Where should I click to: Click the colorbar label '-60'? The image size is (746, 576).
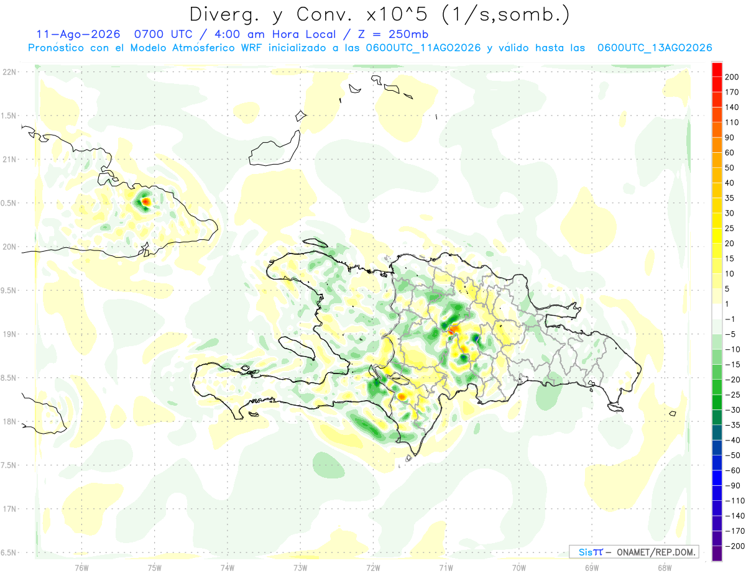coord(734,470)
